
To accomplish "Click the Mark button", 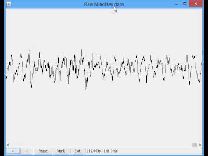I will tap(61, 151).
